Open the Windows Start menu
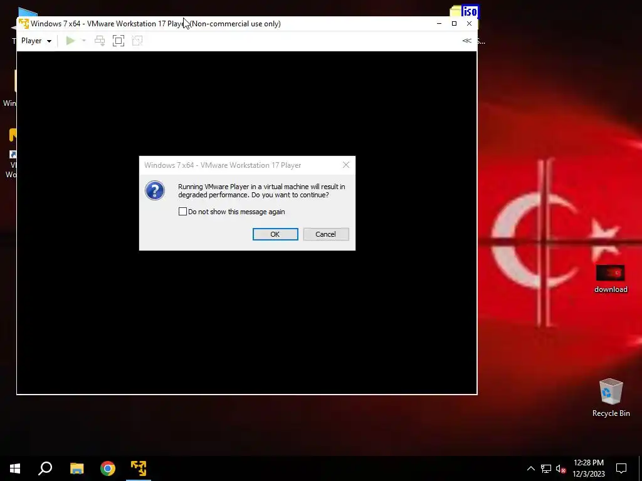This screenshot has height=481, width=642. [15, 468]
